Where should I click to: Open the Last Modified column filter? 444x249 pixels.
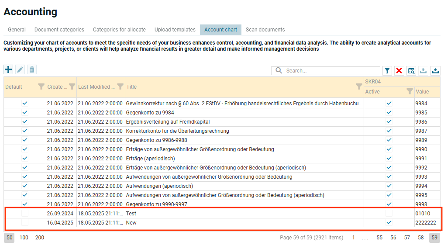click(x=120, y=87)
